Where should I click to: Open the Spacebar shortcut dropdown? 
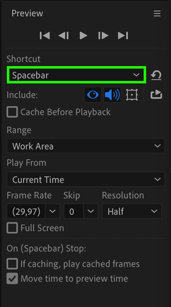[77, 75]
